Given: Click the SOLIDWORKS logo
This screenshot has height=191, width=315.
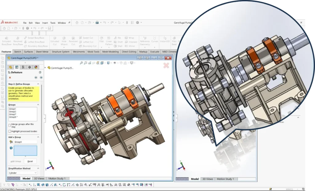Looking at the screenshot, I should pyautogui.click(x=9, y=22).
